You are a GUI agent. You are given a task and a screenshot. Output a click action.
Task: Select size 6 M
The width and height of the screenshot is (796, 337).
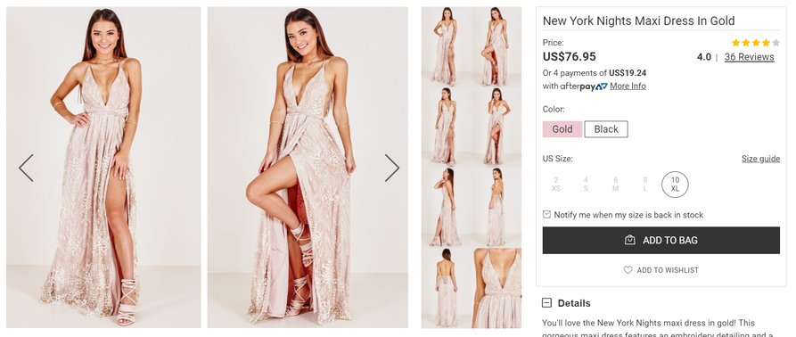click(615, 185)
